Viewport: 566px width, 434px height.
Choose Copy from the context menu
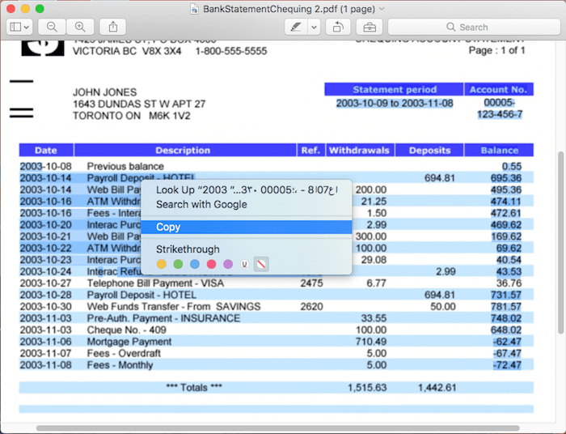pyautogui.click(x=168, y=228)
